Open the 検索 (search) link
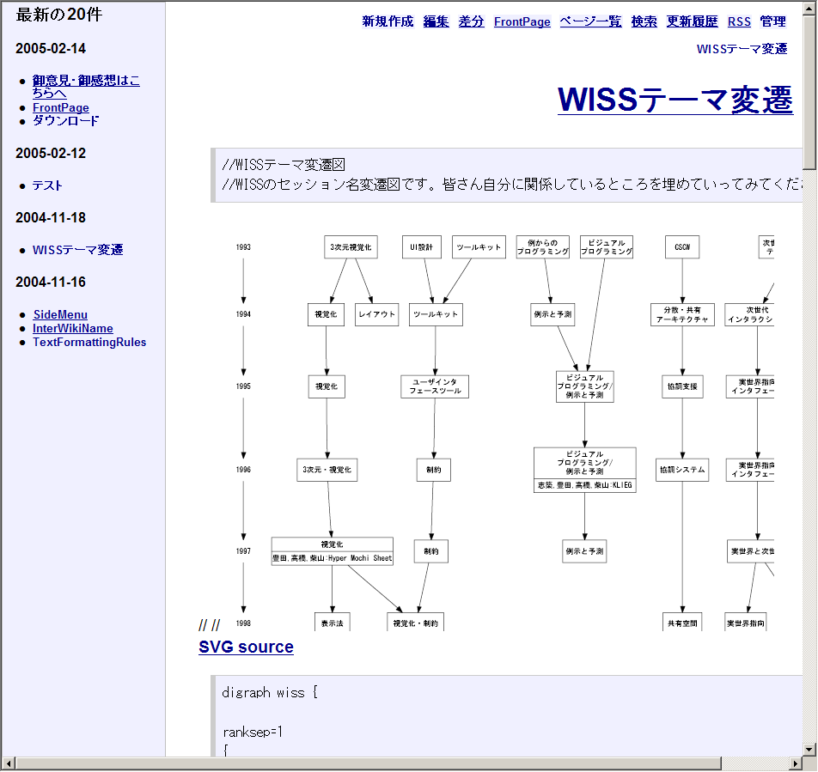 [644, 21]
